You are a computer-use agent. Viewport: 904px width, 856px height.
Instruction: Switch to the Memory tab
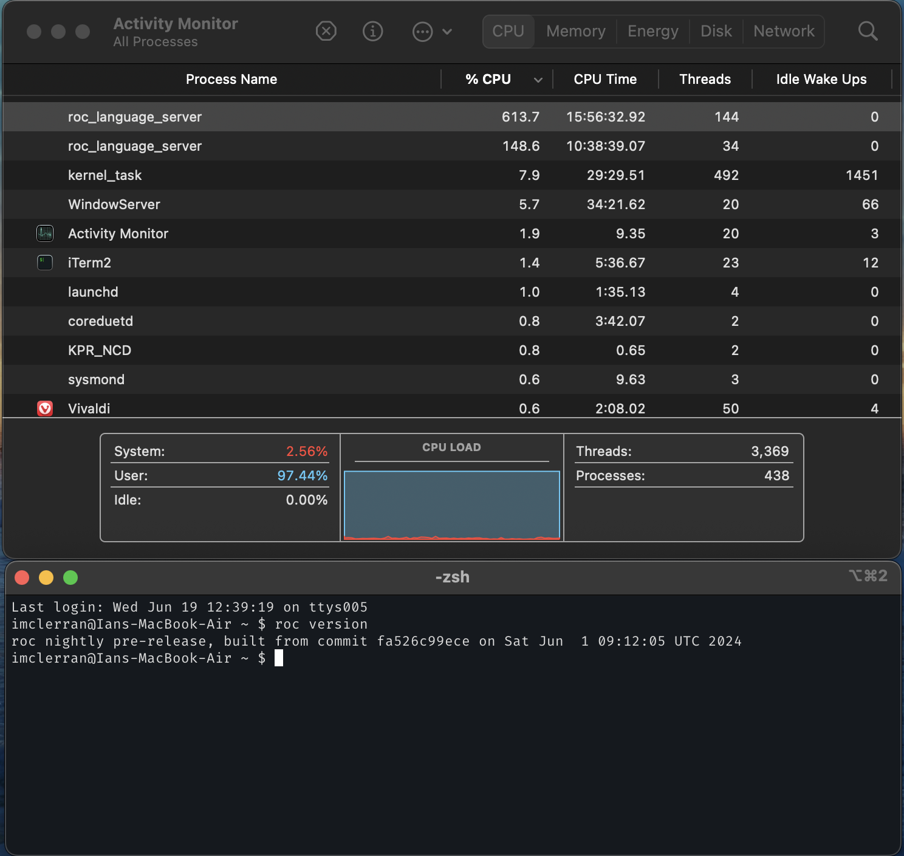click(576, 31)
